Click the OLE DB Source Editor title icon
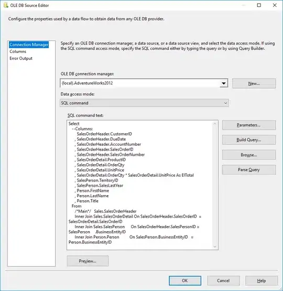Screen dimensions: 283x291 (6, 5)
